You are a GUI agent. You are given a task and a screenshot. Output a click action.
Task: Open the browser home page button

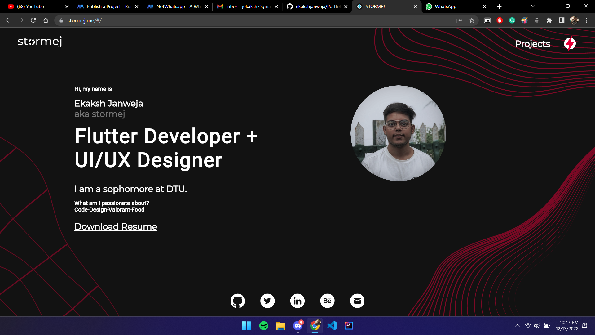tap(46, 20)
